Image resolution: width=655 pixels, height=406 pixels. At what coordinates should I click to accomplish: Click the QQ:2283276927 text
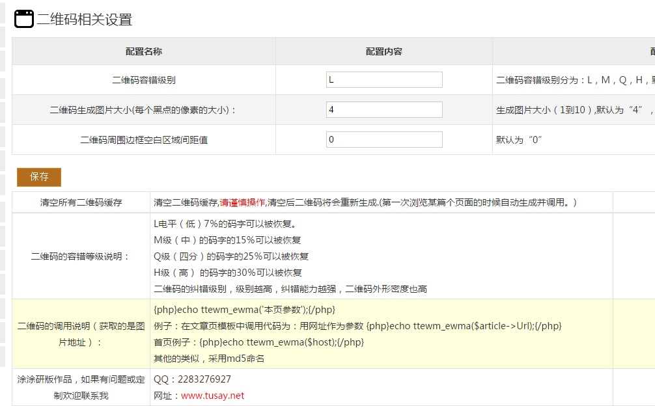(x=192, y=379)
